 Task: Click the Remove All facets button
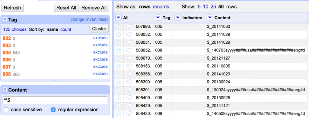click(x=94, y=8)
